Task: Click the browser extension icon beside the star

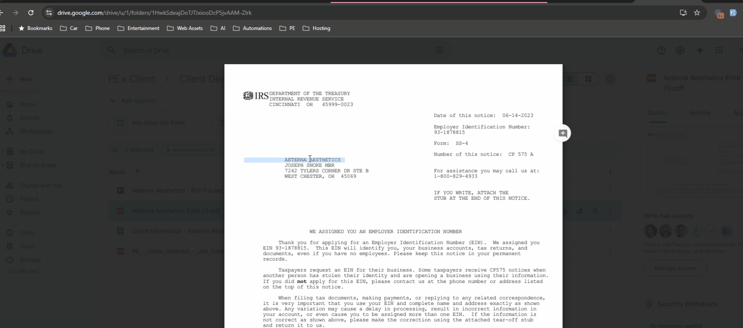Action: [x=719, y=13]
